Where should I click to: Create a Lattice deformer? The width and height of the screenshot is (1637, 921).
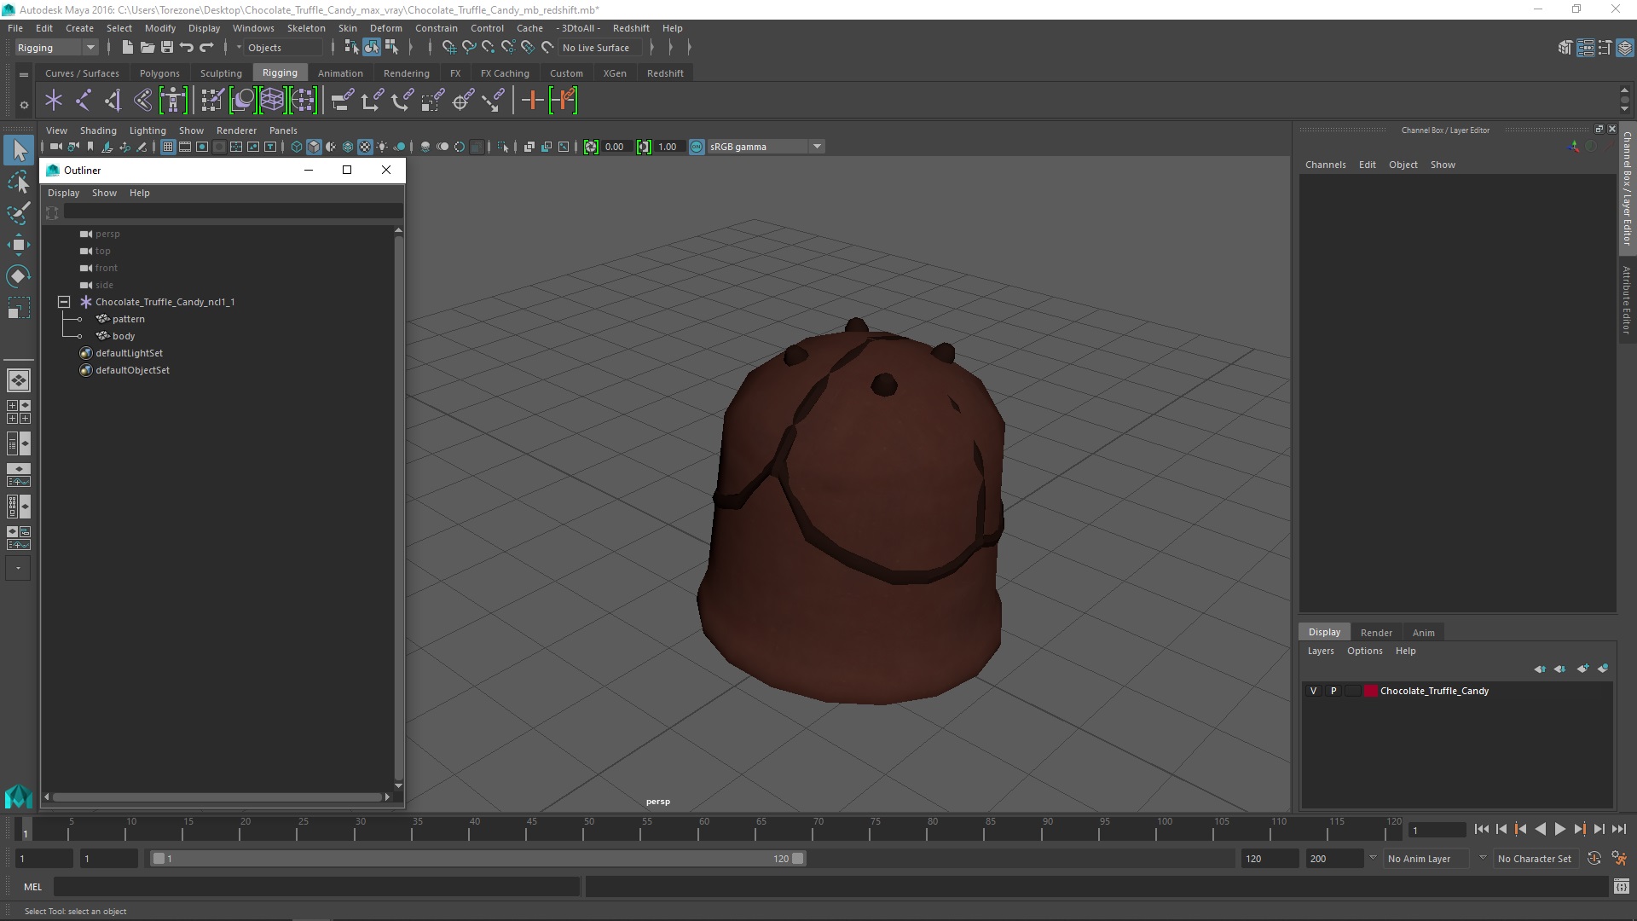pyautogui.click(x=273, y=101)
